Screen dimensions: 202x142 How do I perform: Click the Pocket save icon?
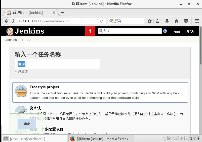(x=186, y=21)
